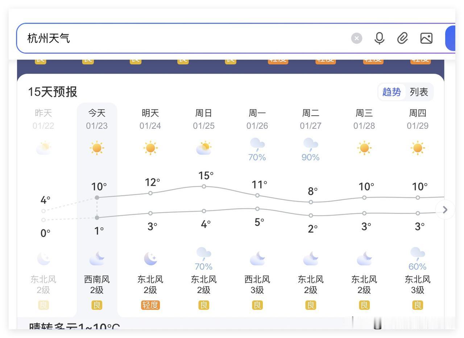Click 东北风 3级 wind label for 周四

tap(418, 285)
